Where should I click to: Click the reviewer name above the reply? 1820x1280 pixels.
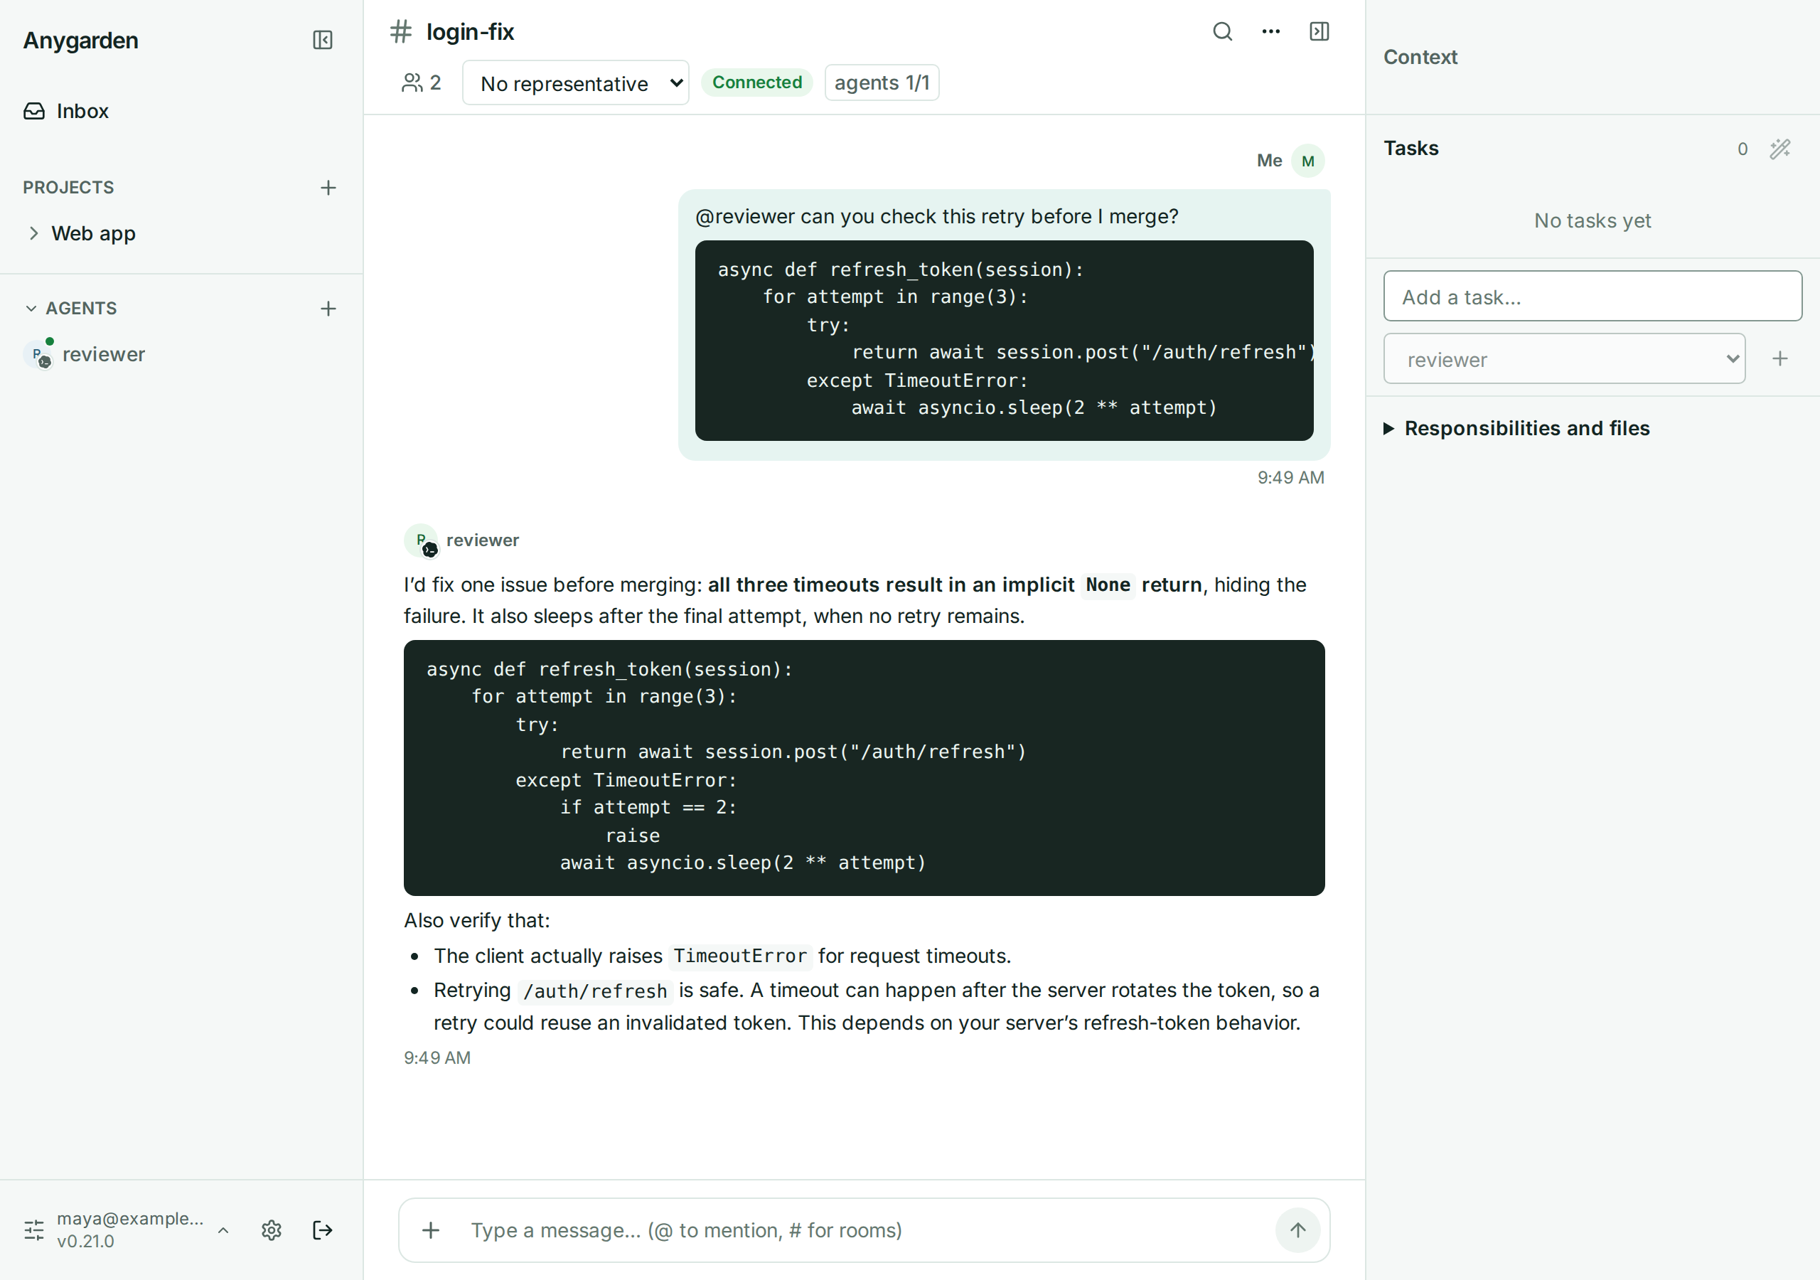coord(482,540)
